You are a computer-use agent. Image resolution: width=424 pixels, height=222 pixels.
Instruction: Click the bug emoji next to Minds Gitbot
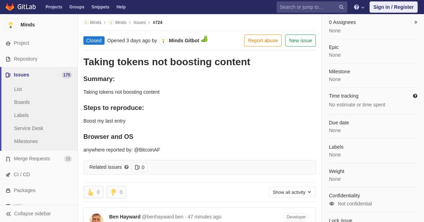point(204,39)
